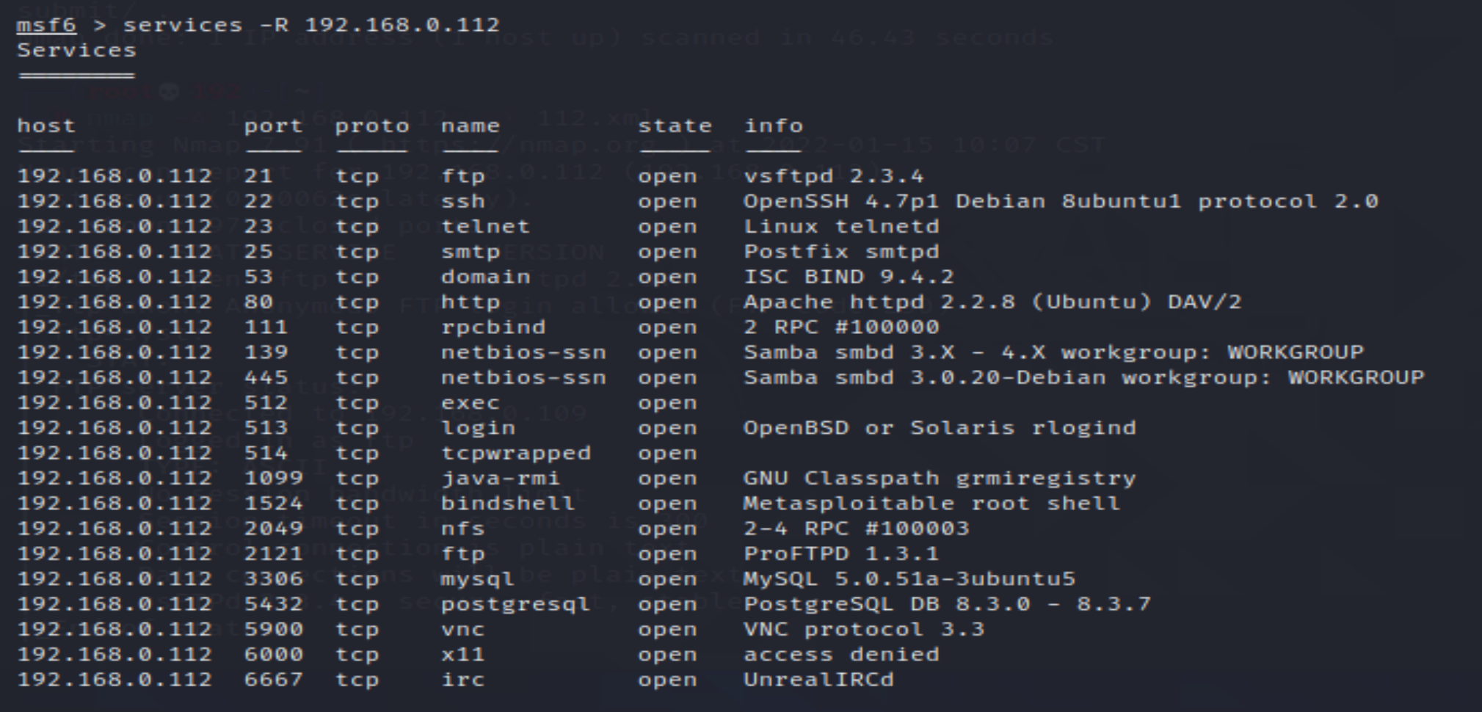Click the 'tcpwrapped' service name
Screen dimensions: 1482x712
coord(515,453)
